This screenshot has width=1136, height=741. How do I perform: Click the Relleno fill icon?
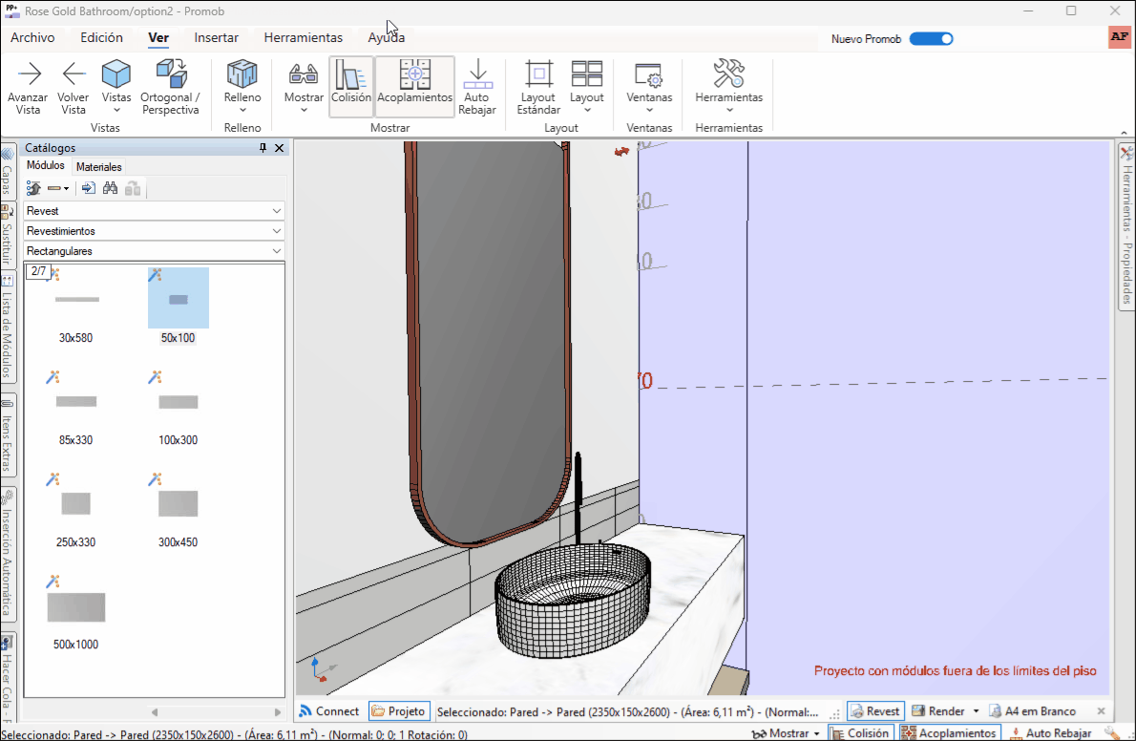click(242, 74)
